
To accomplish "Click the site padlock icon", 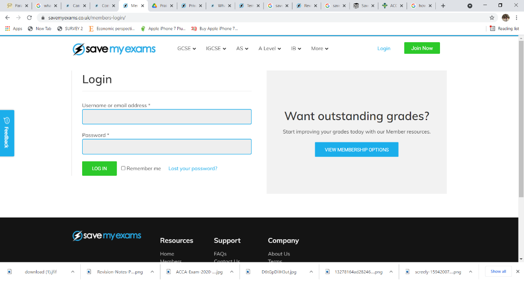I will (x=43, y=18).
